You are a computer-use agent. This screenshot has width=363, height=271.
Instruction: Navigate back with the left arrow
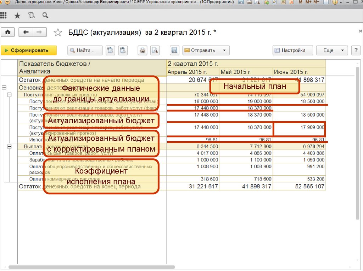pos(26,32)
